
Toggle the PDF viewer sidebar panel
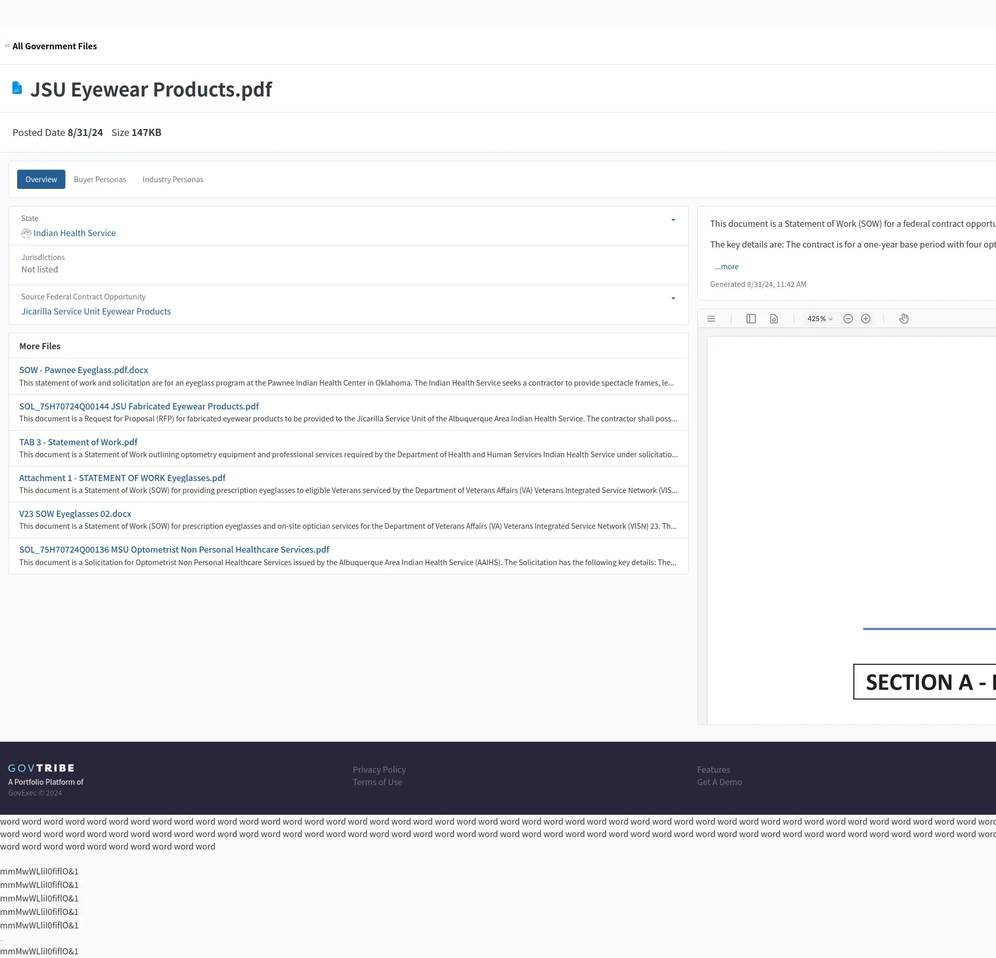[x=751, y=319]
